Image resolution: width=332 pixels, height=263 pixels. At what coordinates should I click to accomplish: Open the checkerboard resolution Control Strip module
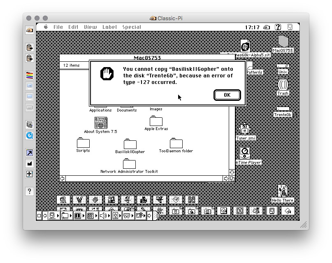[92, 216]
